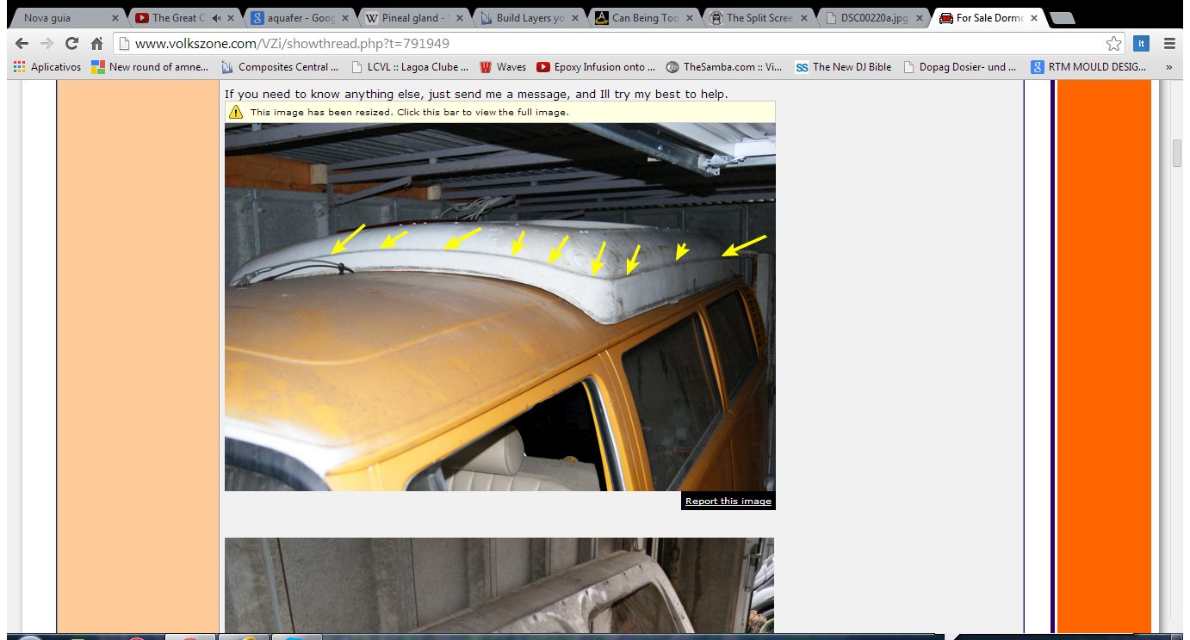
Task: Click the second photo below 'Report this image'
Action: click(499, 586)
